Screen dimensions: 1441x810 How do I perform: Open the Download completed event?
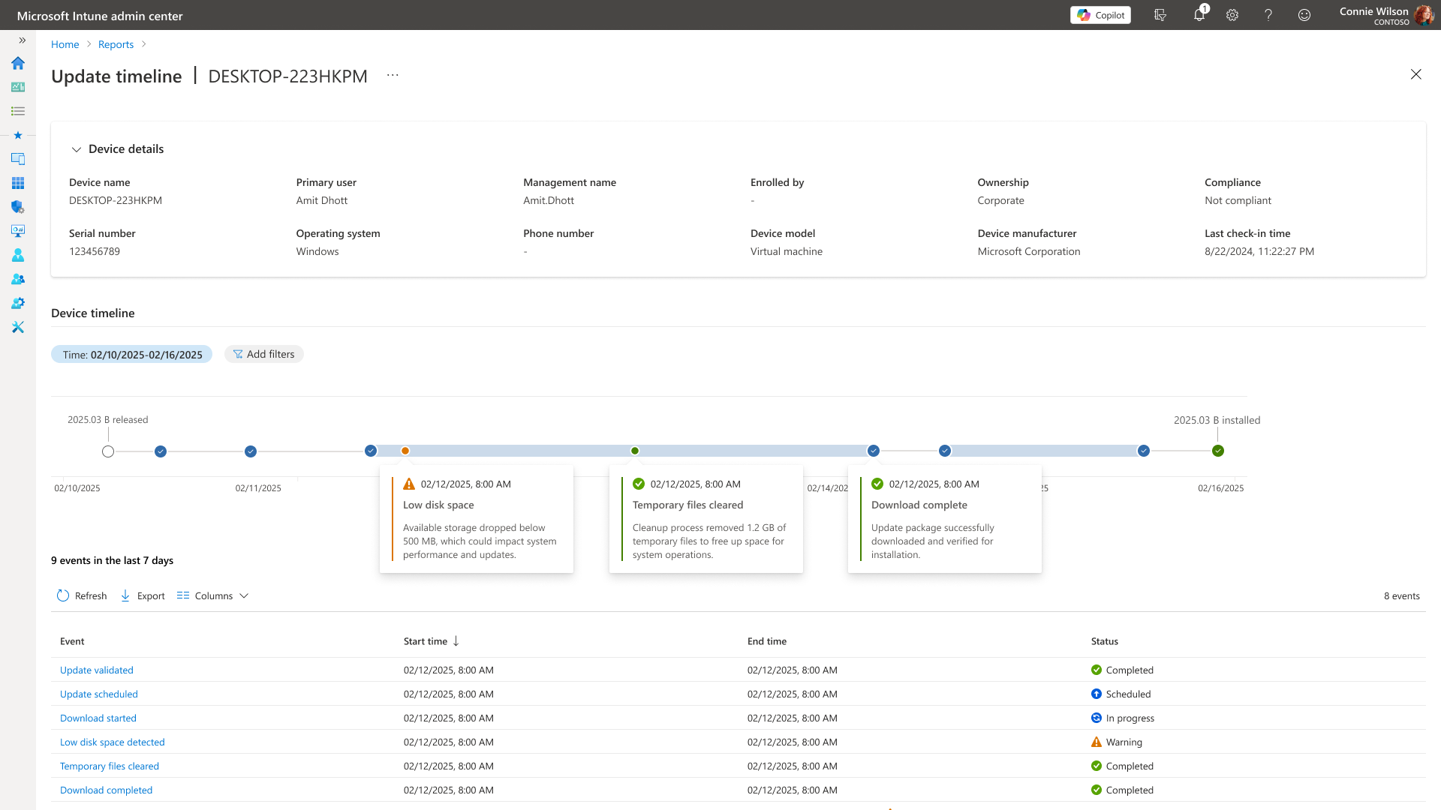(x=107, y=790)
